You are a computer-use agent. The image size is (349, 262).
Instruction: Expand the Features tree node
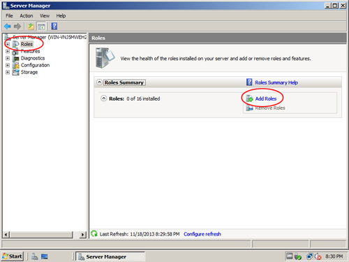pos(8,51)
